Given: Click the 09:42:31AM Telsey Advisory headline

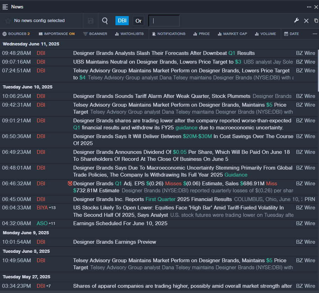Looking at the screenshot, I should (x=180, y=108).
